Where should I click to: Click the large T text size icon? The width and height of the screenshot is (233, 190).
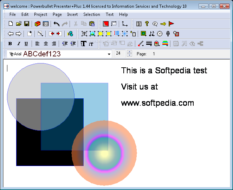(83, 44)
